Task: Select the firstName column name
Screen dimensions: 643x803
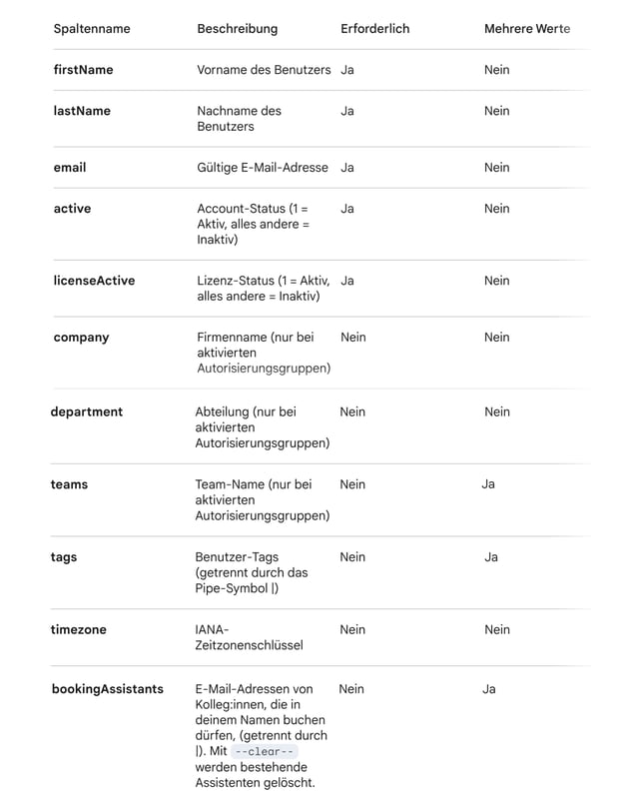Action: (83, 70)
